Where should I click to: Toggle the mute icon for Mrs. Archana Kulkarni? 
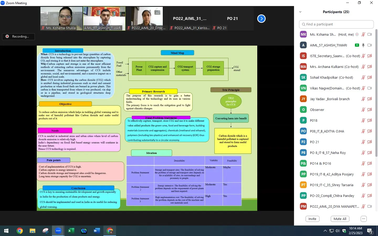(363, 67)
